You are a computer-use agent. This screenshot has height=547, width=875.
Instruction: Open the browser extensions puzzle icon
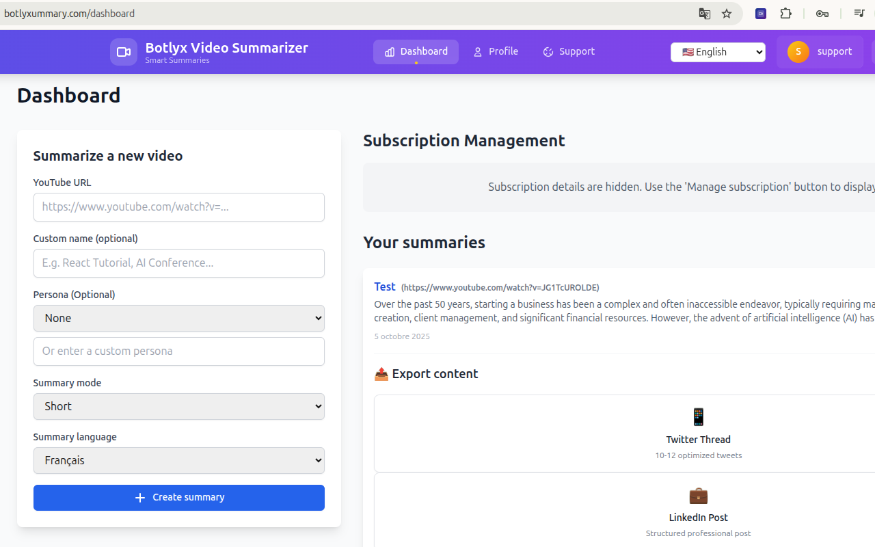(x=786, y=13)
